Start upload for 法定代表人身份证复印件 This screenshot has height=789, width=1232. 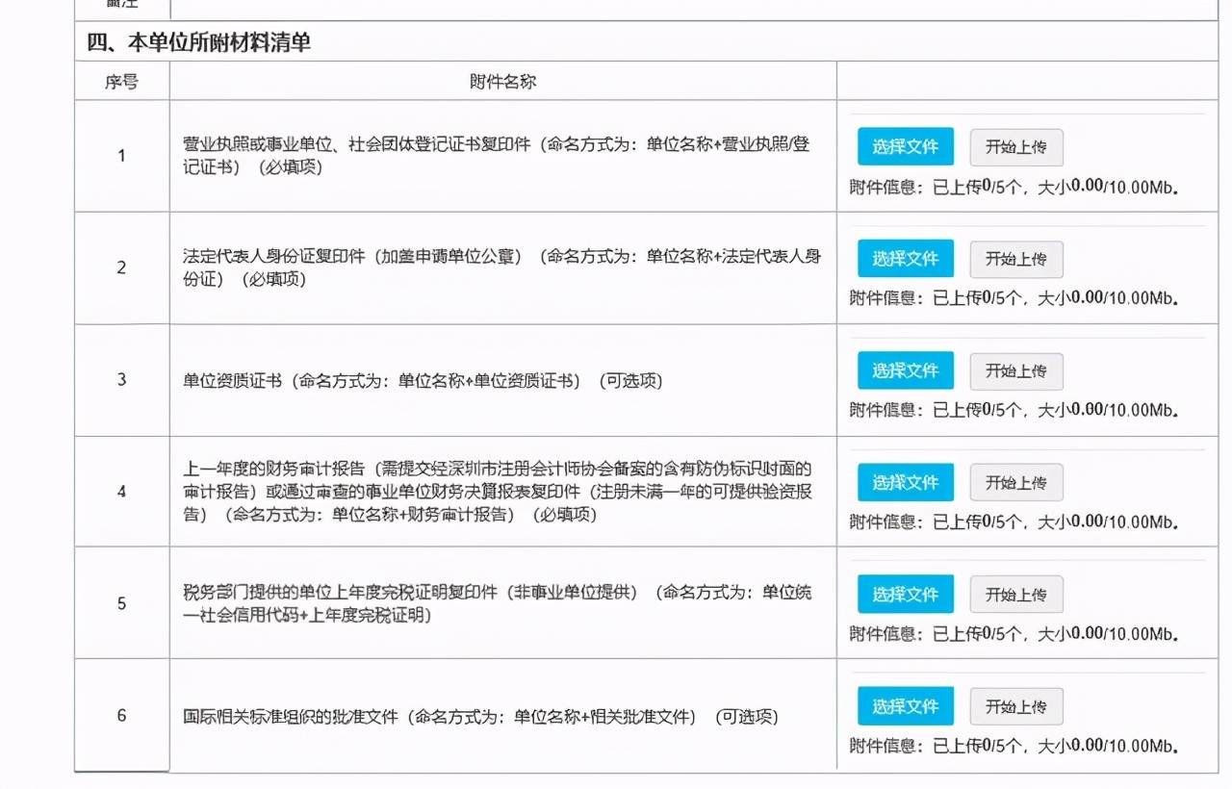pos(1015,260)
